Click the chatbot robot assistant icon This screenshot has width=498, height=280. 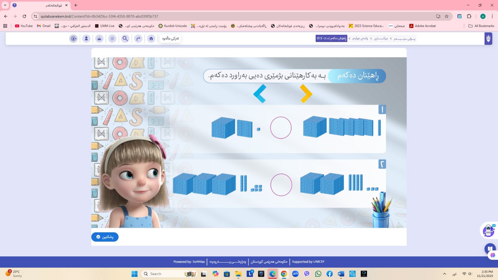489,231
